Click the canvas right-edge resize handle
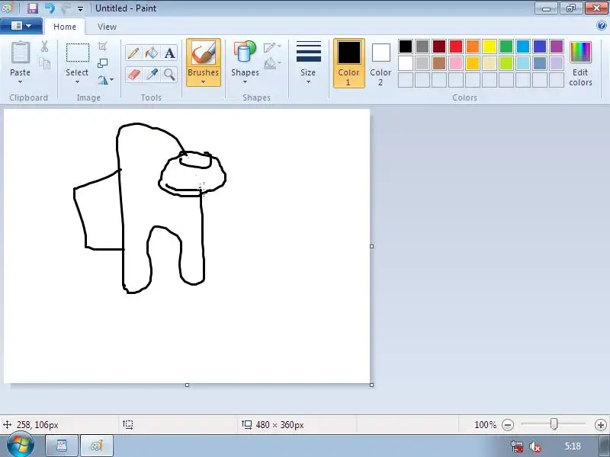 (371, 246)
